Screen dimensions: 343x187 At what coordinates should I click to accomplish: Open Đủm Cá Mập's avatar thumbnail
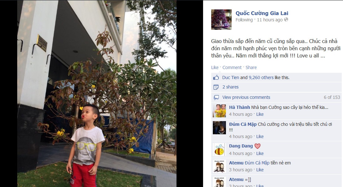tap(219, 128)
